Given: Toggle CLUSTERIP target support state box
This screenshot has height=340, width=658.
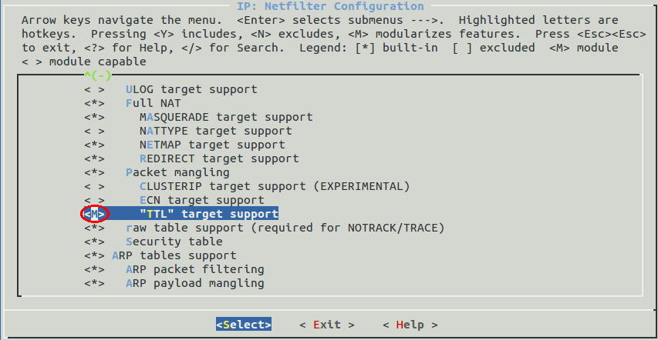Looking at the screenshot, I should pyautogui.click(x=94, y=186).
